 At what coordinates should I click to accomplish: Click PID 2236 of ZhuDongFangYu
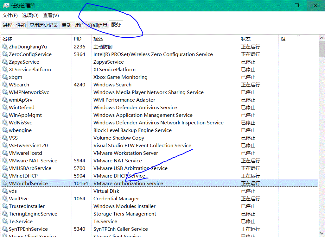click(80, 47)
